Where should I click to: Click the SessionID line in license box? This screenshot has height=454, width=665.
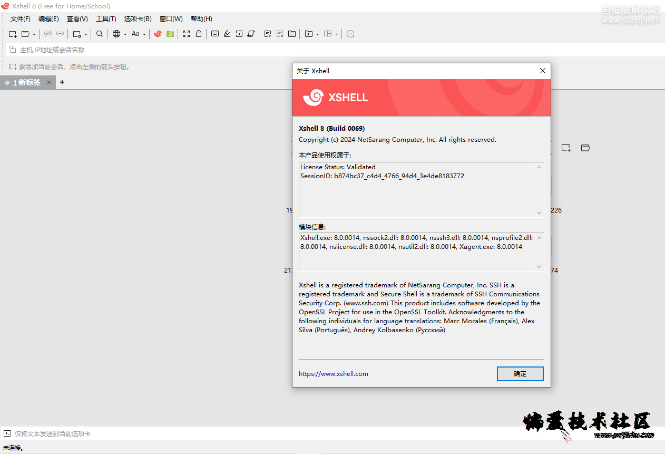(382, 176)
